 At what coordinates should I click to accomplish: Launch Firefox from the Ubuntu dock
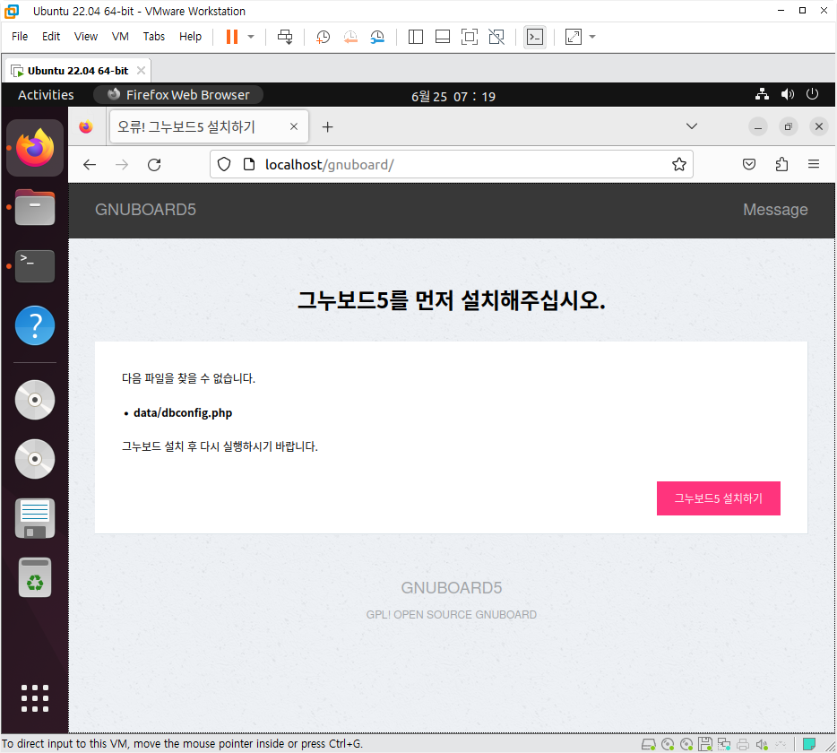[35, 148]
